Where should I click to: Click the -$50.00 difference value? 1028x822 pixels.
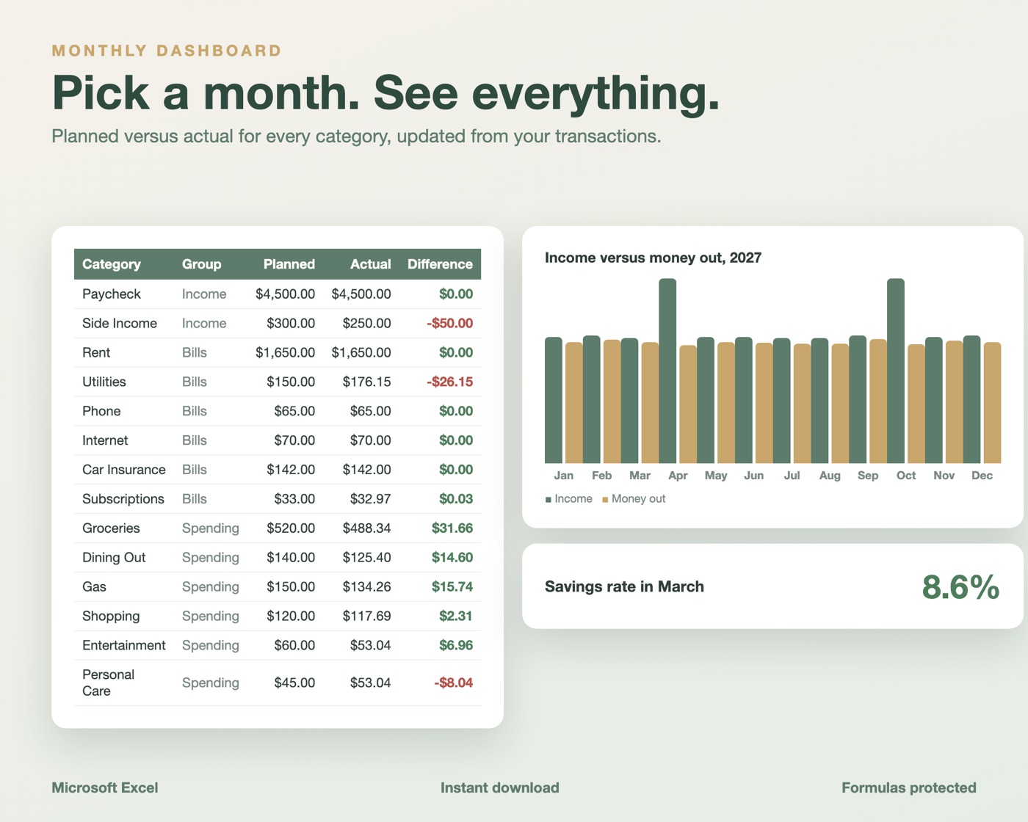coord(449,323)
